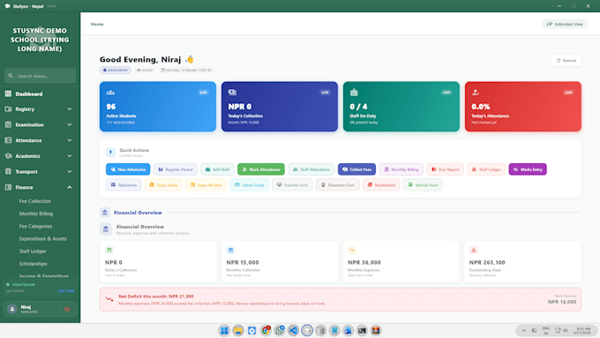
Task: Click the Outstanding Dues warning icon
Action: pos(473,250)
